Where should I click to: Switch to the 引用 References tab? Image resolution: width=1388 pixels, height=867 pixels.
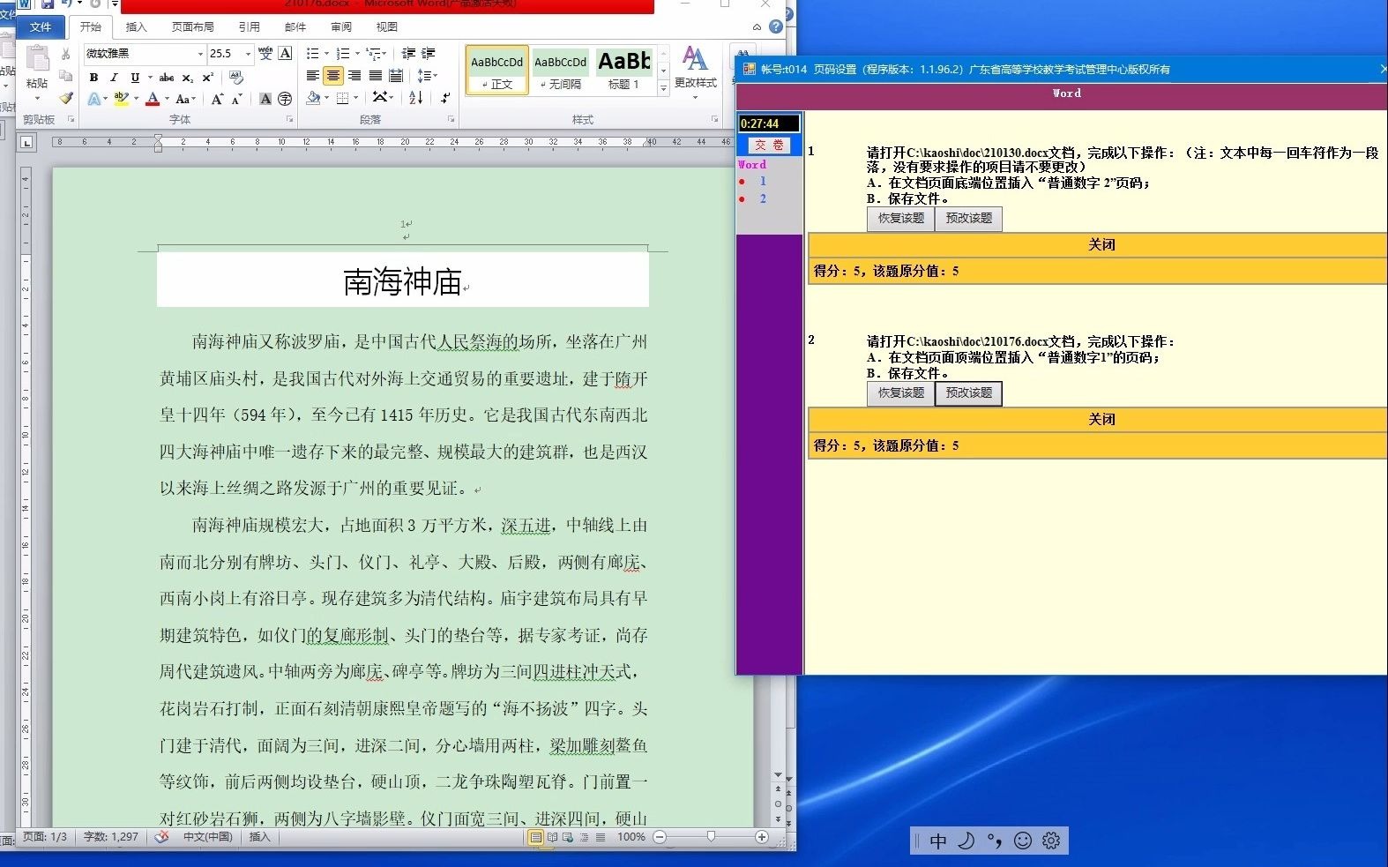pos(250,27)
